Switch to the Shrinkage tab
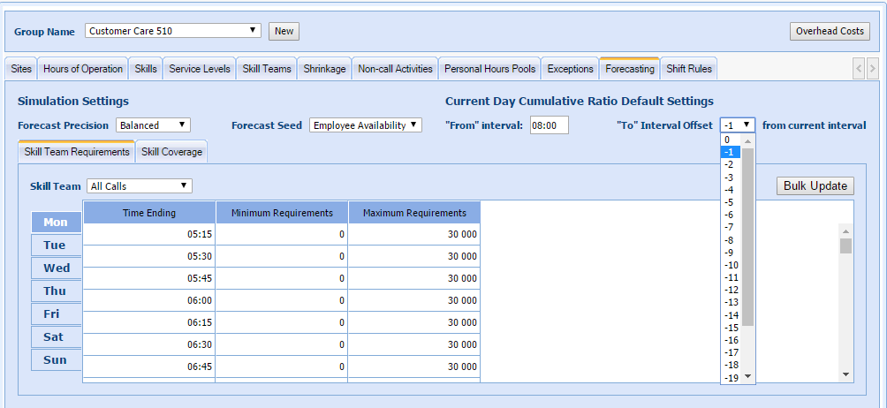This screenshot has height=408, width=887. (324, 69)
